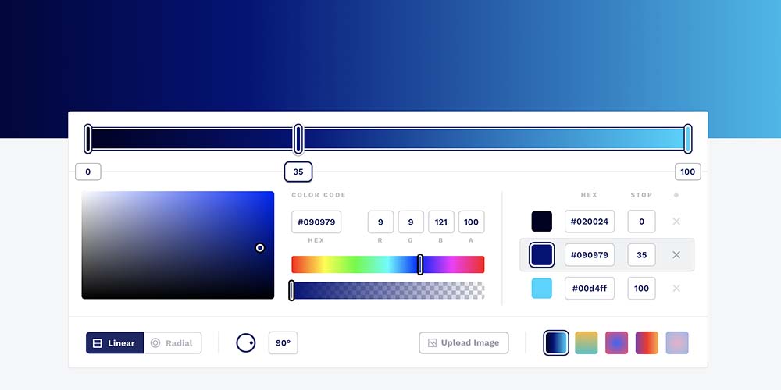The image size is (781, 390).
Task: Click the angle dial control
Action: pos(245,342)
